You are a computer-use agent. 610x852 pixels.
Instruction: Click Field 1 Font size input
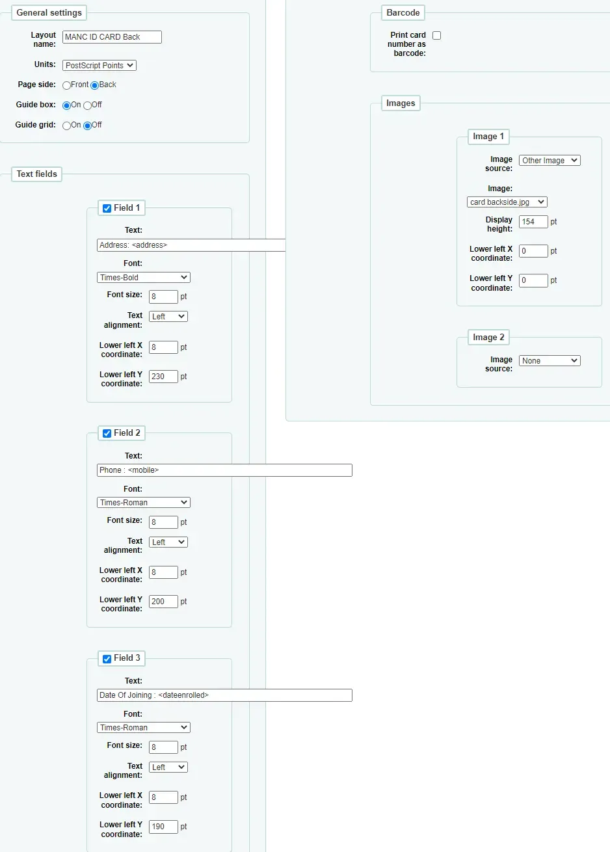pos(163,297)
